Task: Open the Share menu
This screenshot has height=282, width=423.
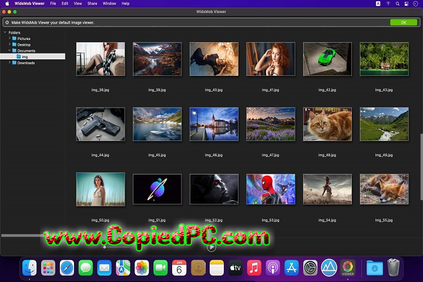Action: (92, 4)
